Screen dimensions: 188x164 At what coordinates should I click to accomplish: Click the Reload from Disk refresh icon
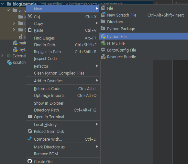30,131
